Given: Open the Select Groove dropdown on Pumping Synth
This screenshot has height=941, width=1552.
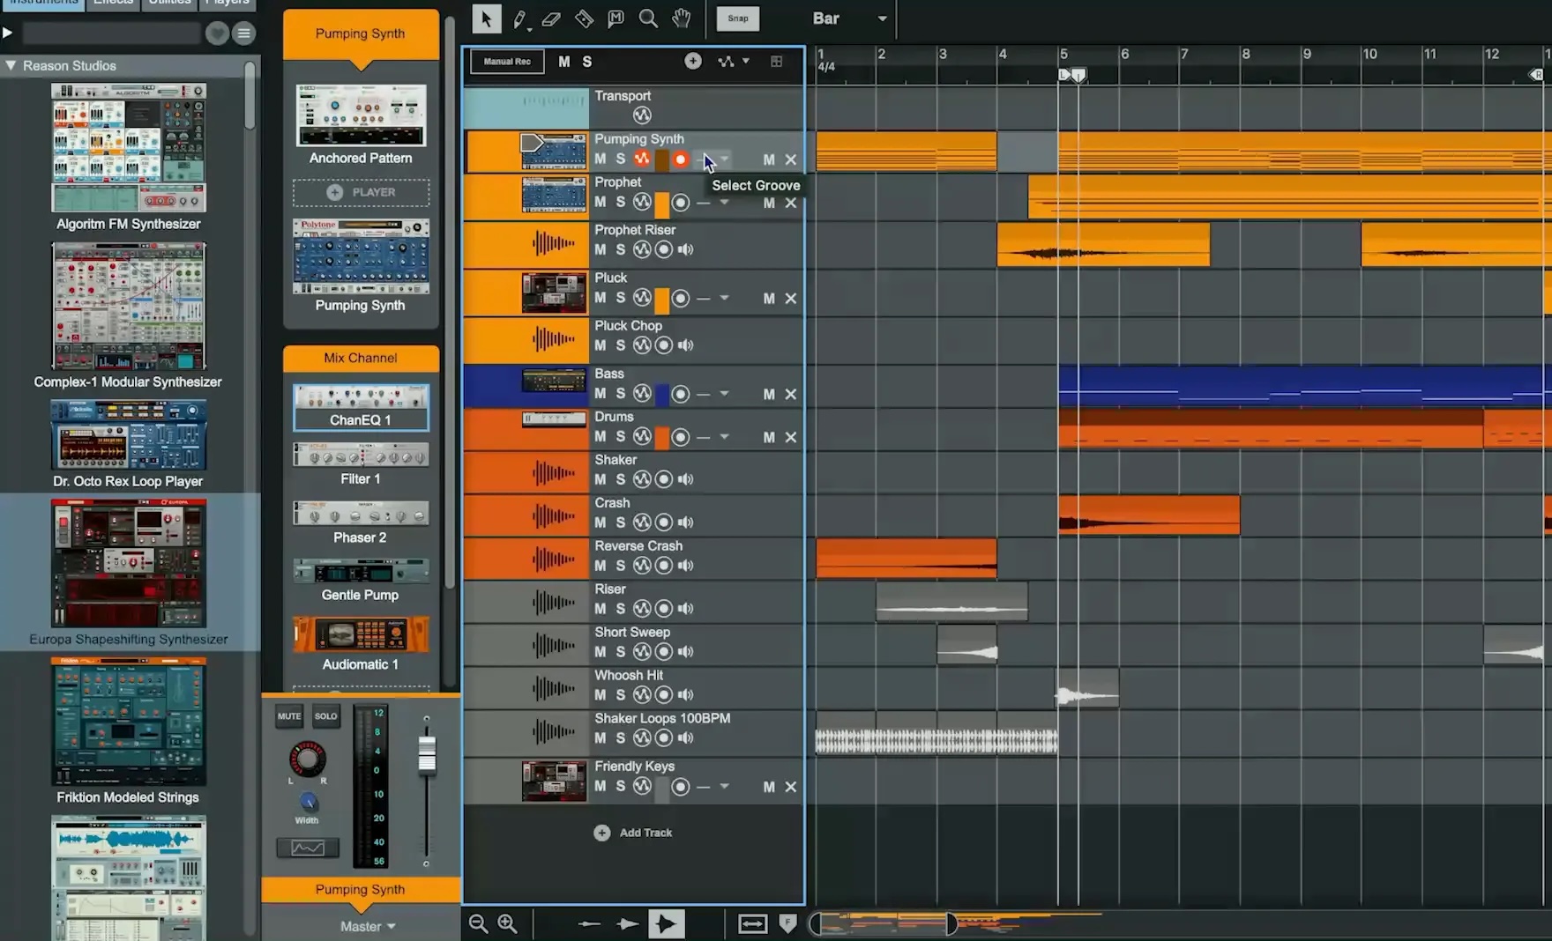Looking at the screenshot, I should point(725,159).
